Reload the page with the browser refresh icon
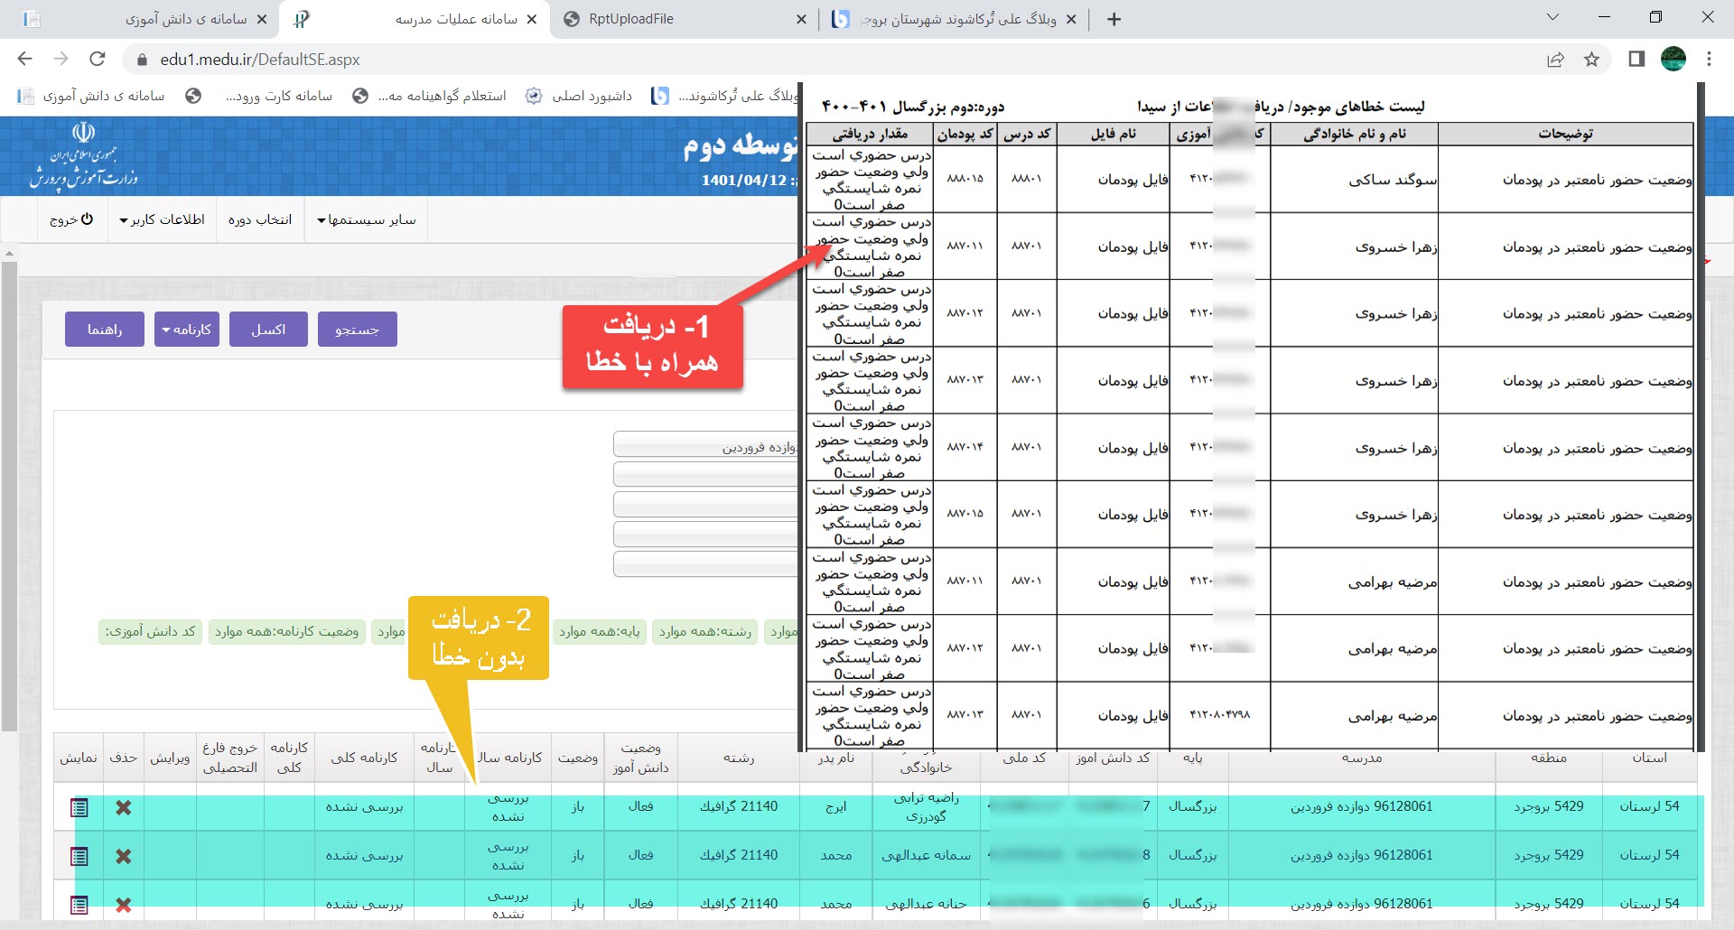This screenshot has width=1734, height=930. [x=98, y=60]
